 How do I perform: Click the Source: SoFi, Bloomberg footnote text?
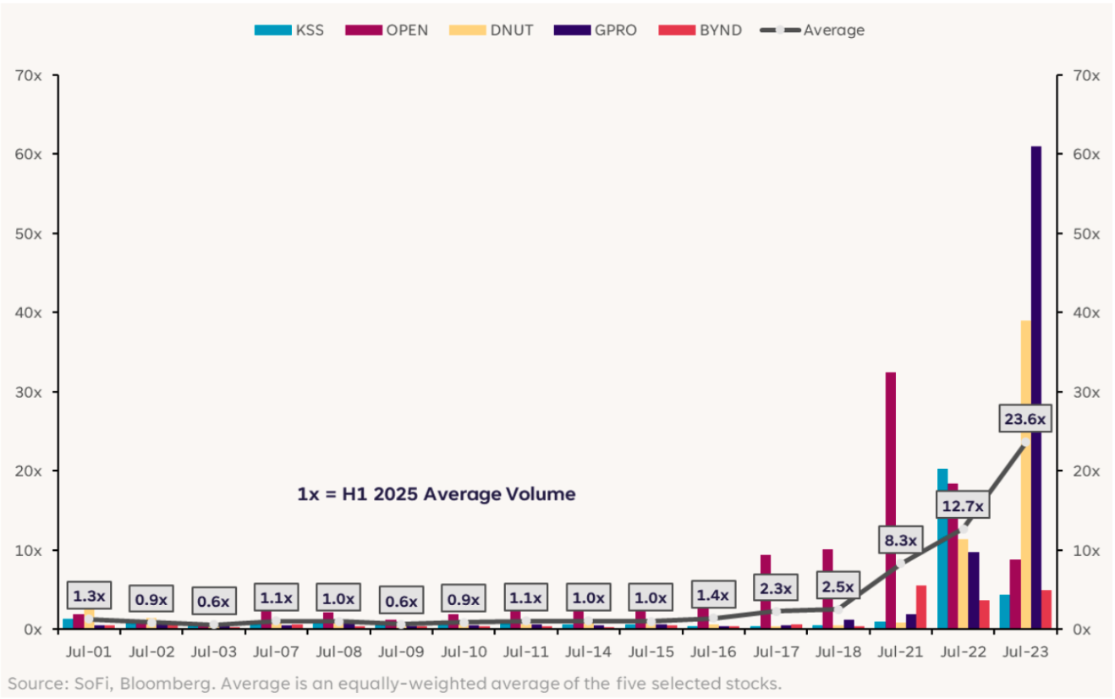[395, 683]
